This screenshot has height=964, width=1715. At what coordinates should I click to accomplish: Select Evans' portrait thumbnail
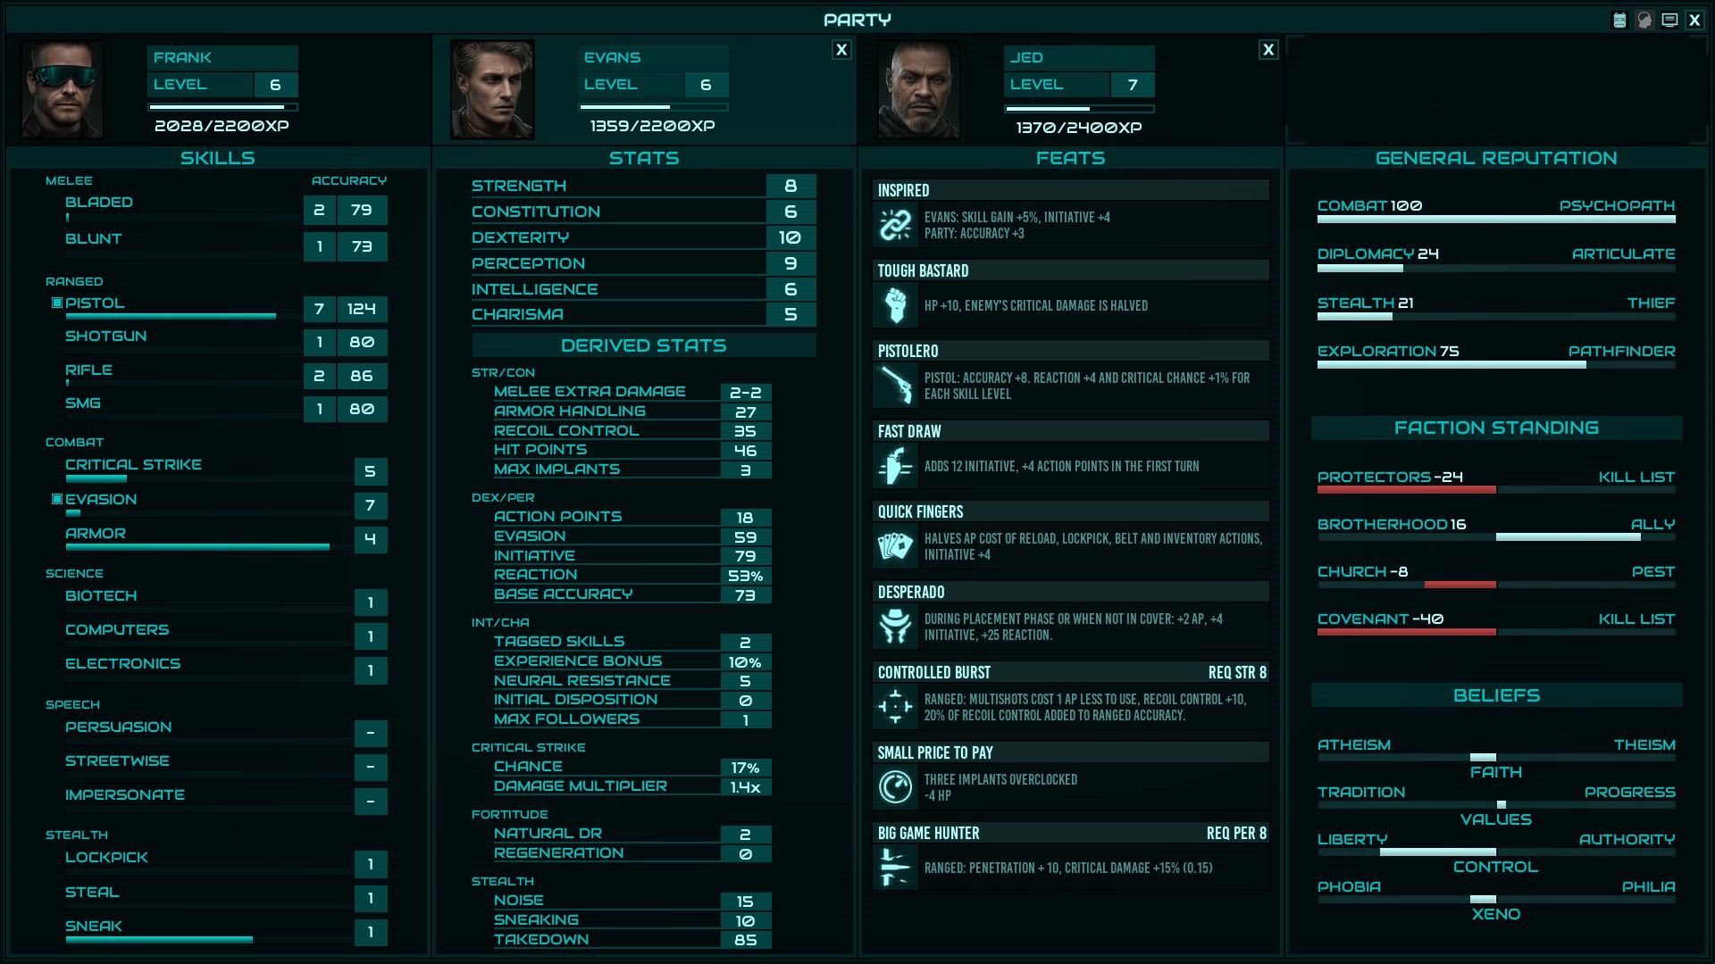[x=492, y=89]
